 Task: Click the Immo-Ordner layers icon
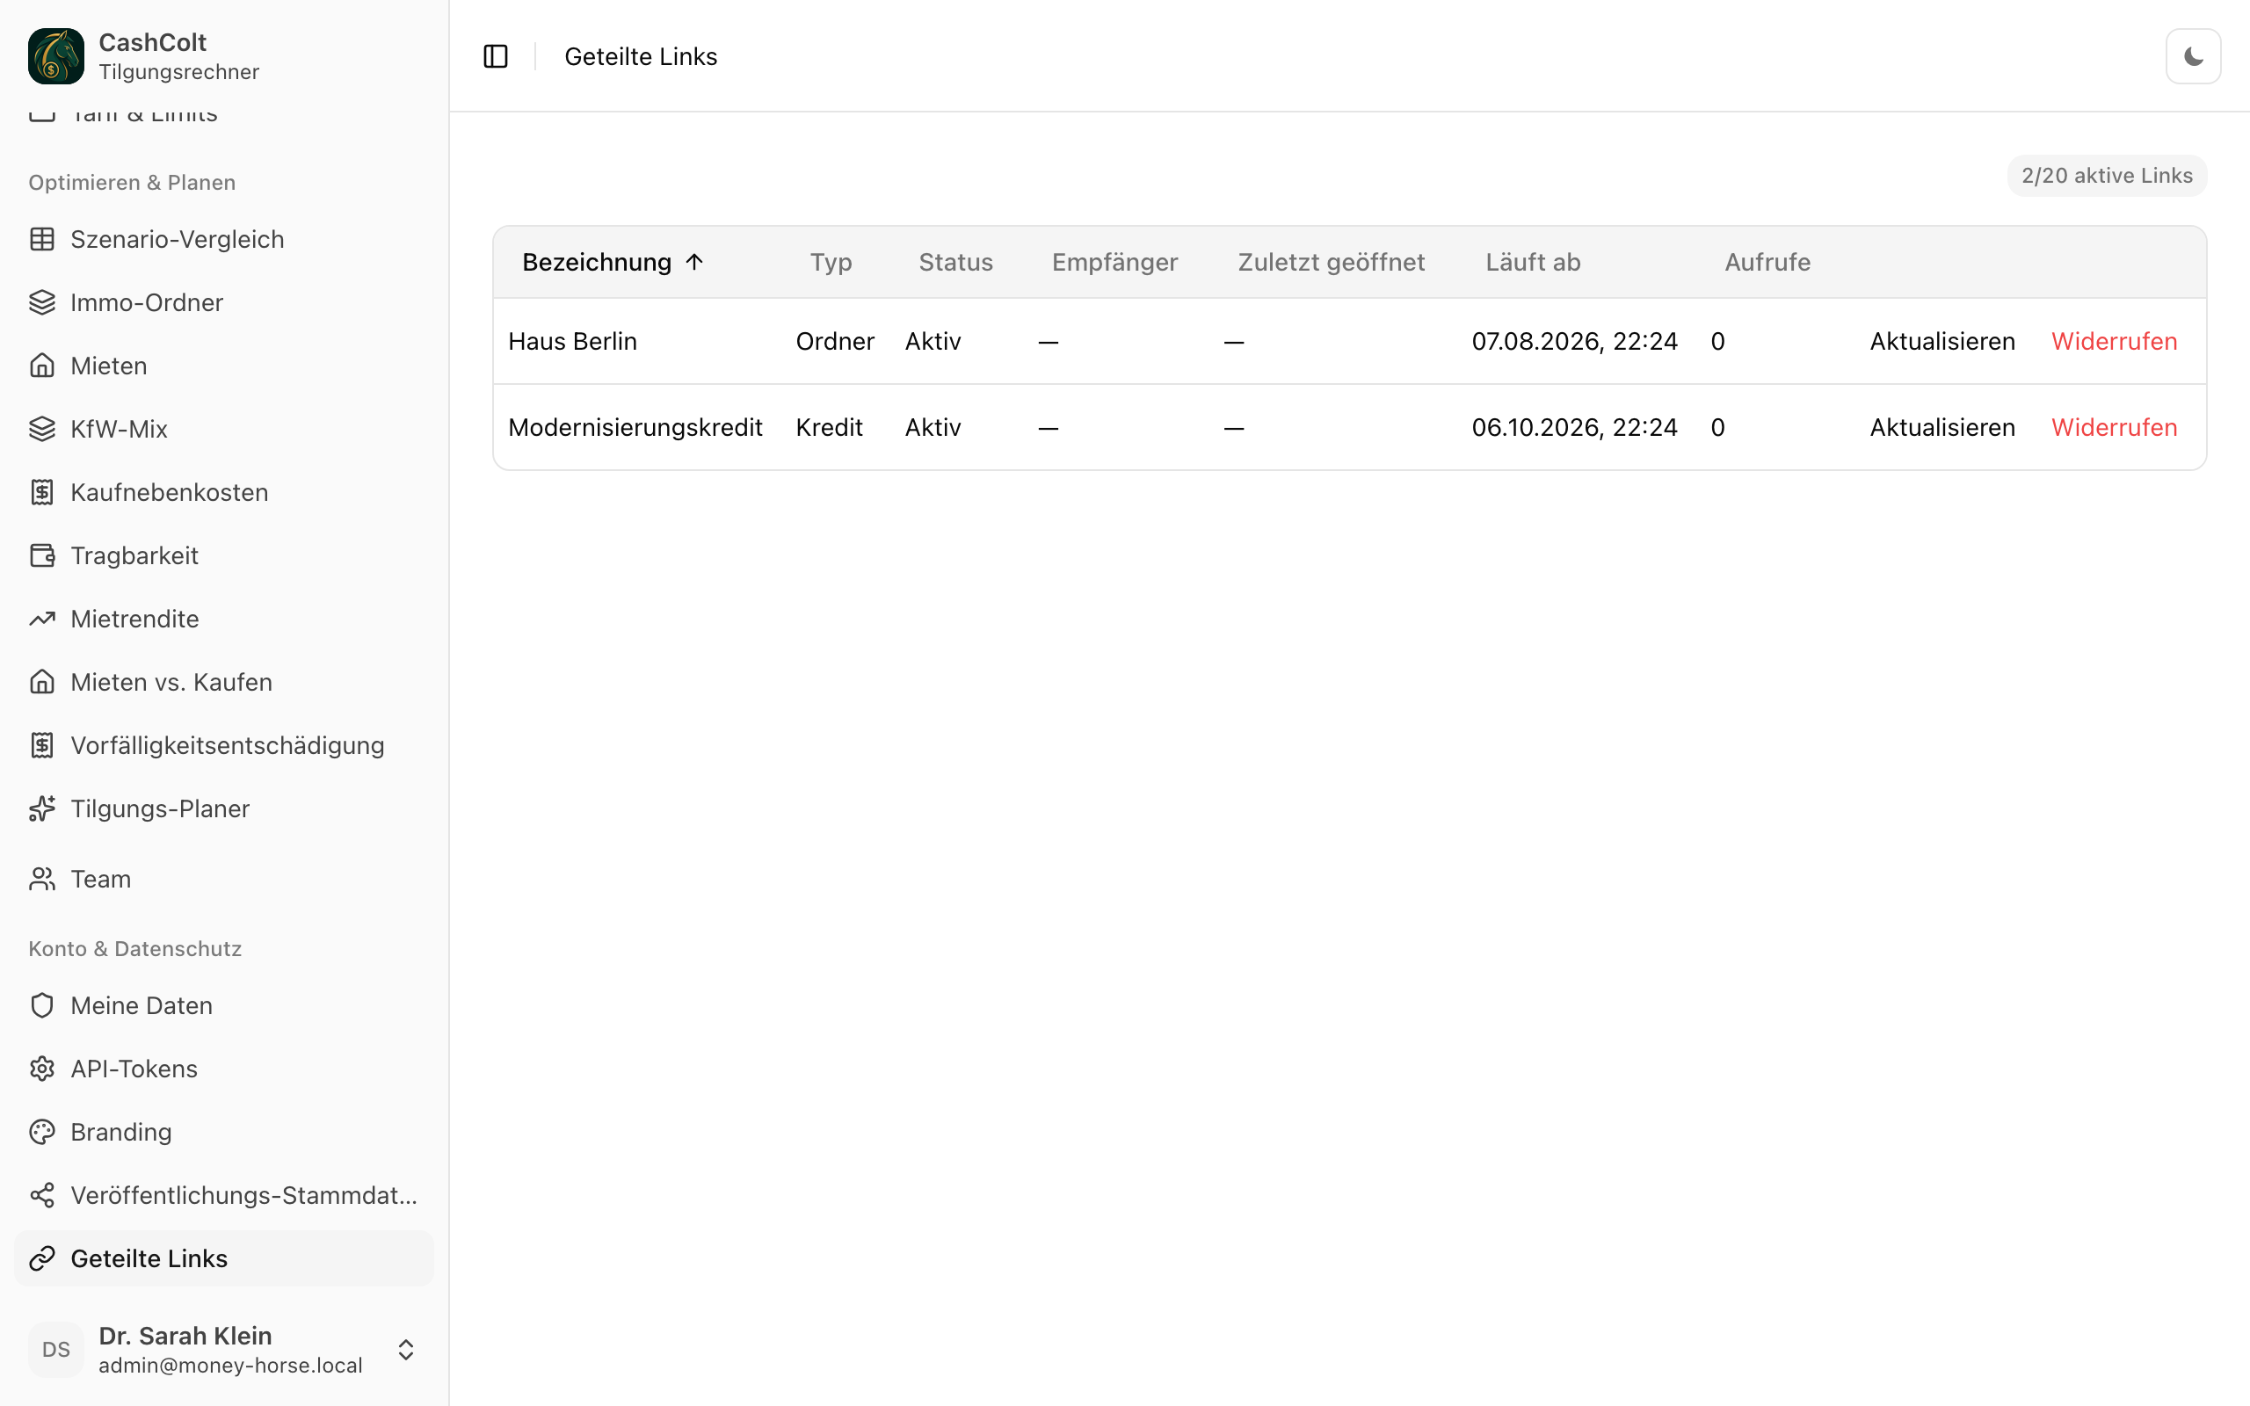(42, 302)
